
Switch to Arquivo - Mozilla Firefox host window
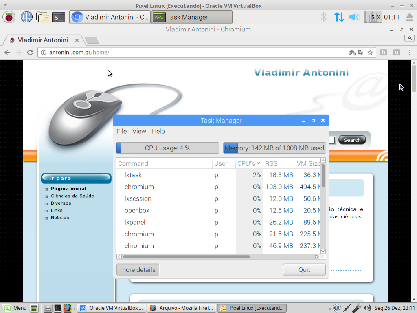click(x=182, y=308)
